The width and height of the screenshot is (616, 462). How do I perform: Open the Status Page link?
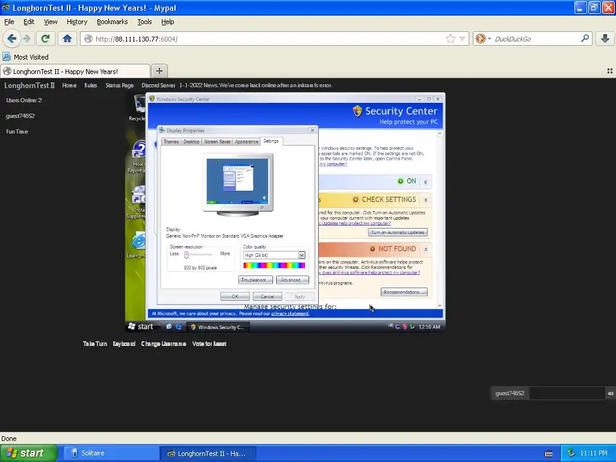120,85
